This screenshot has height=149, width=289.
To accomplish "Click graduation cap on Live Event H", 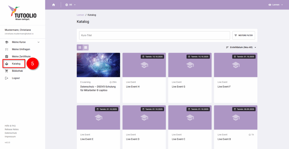I will [x=144, y=65].
